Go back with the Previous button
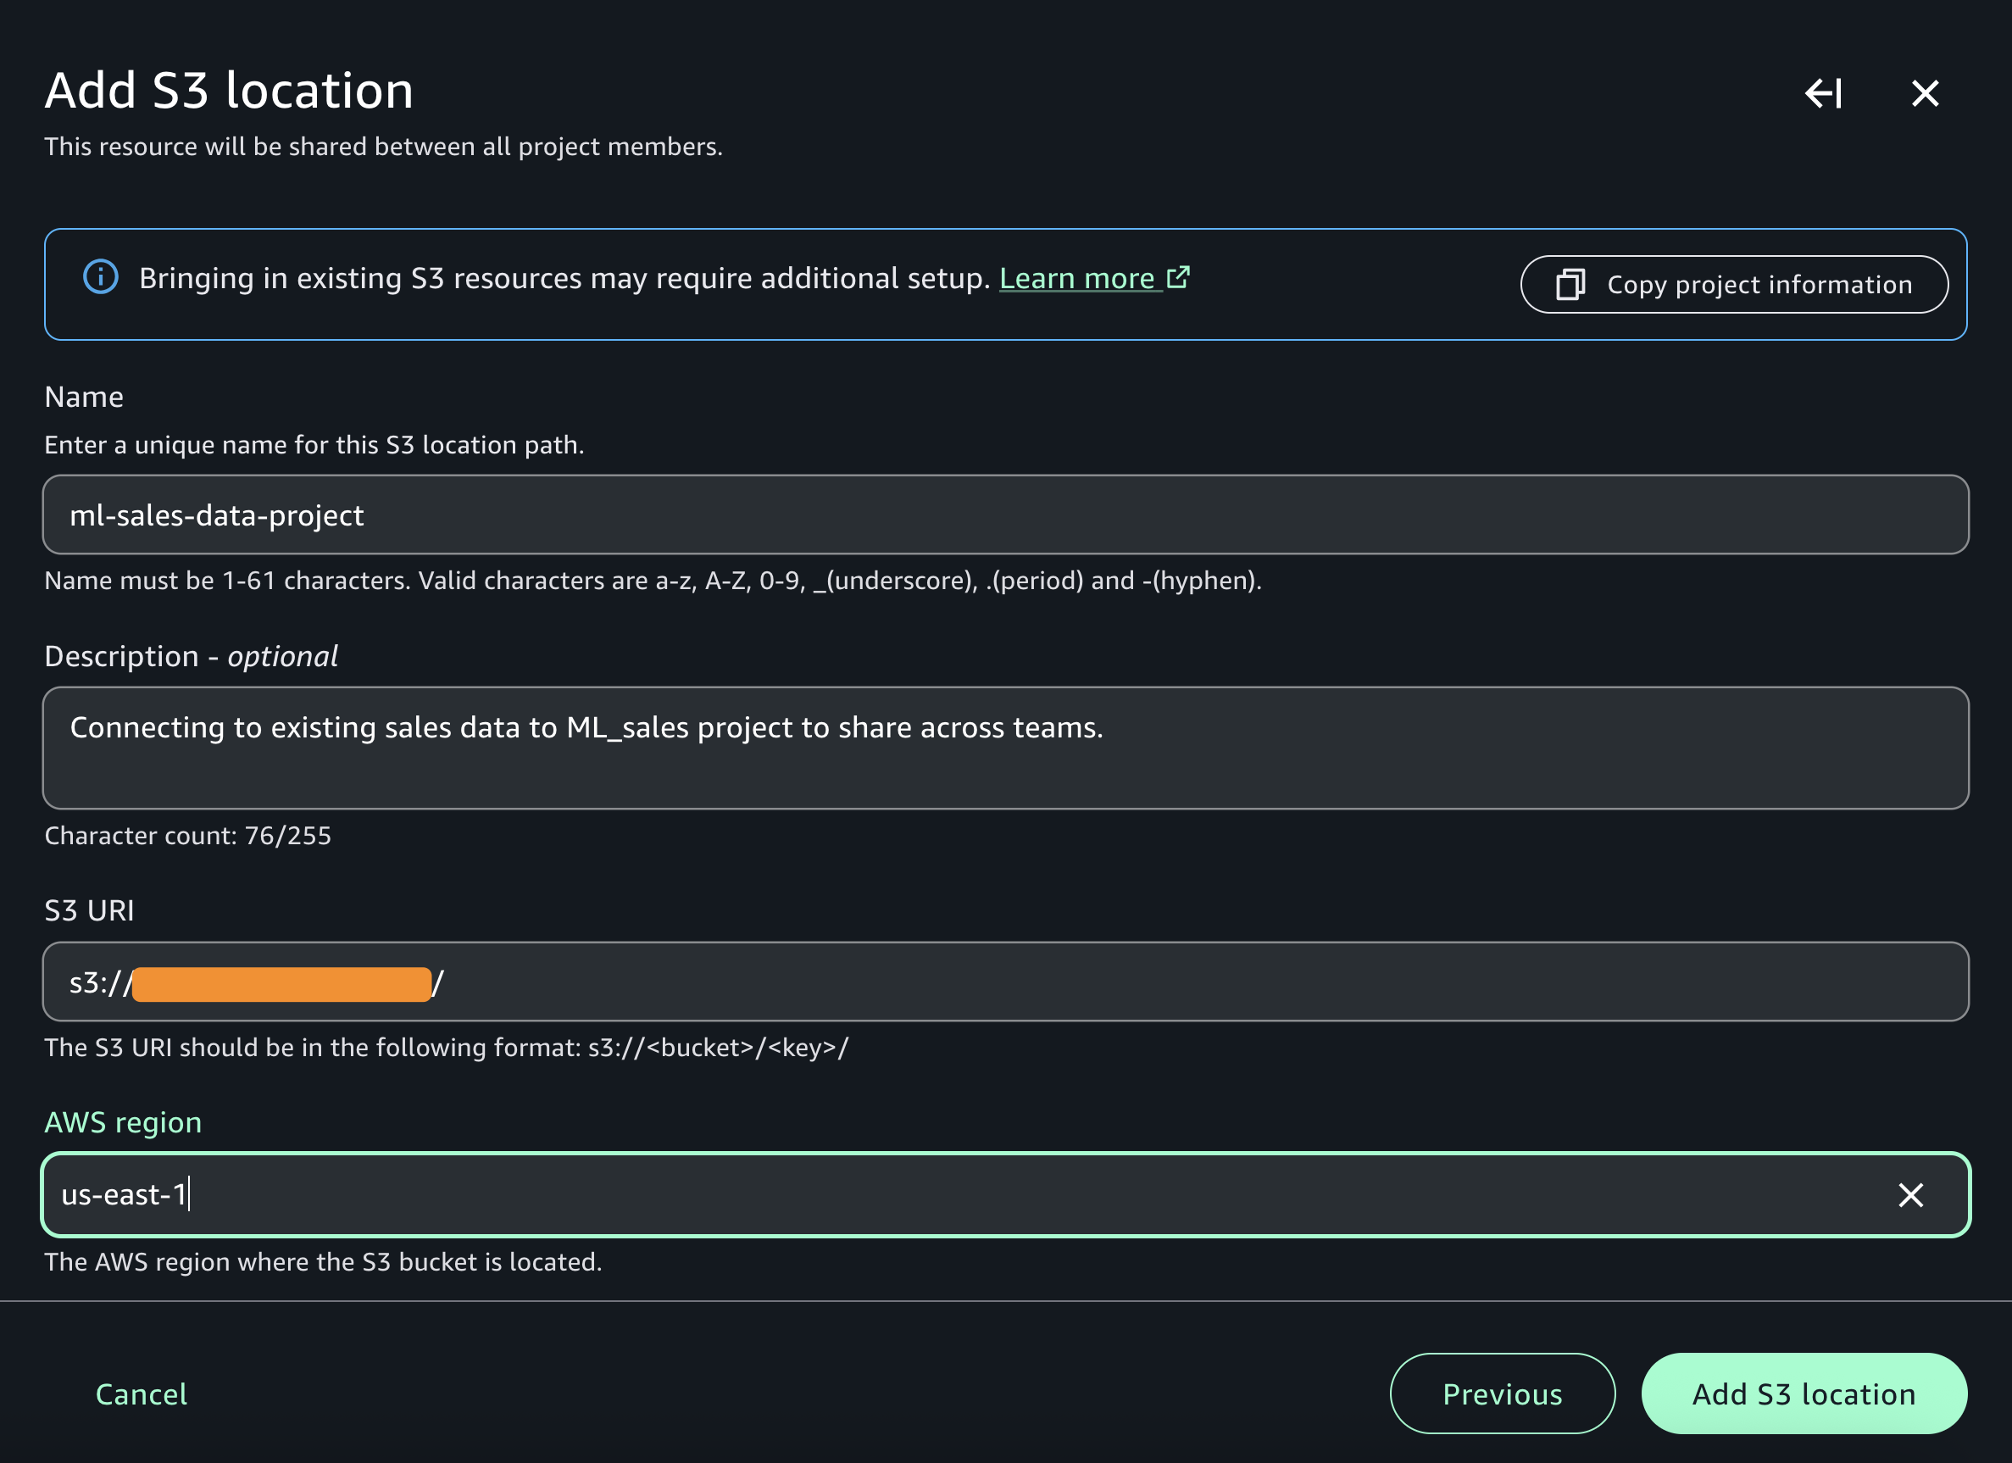2012x1463 pixels. [x=1501, y=1393]
